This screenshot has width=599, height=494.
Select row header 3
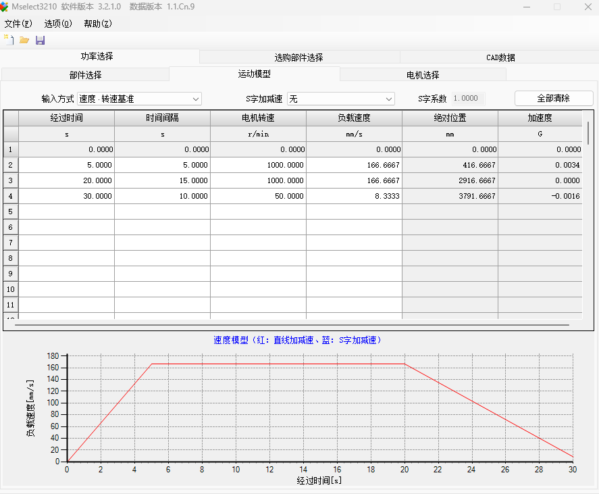(11, 180)
